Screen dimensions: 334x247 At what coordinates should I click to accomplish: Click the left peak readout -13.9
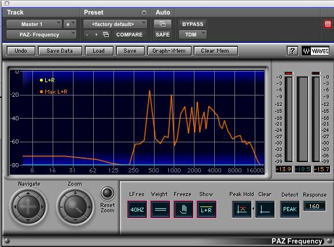pos(284,169)
